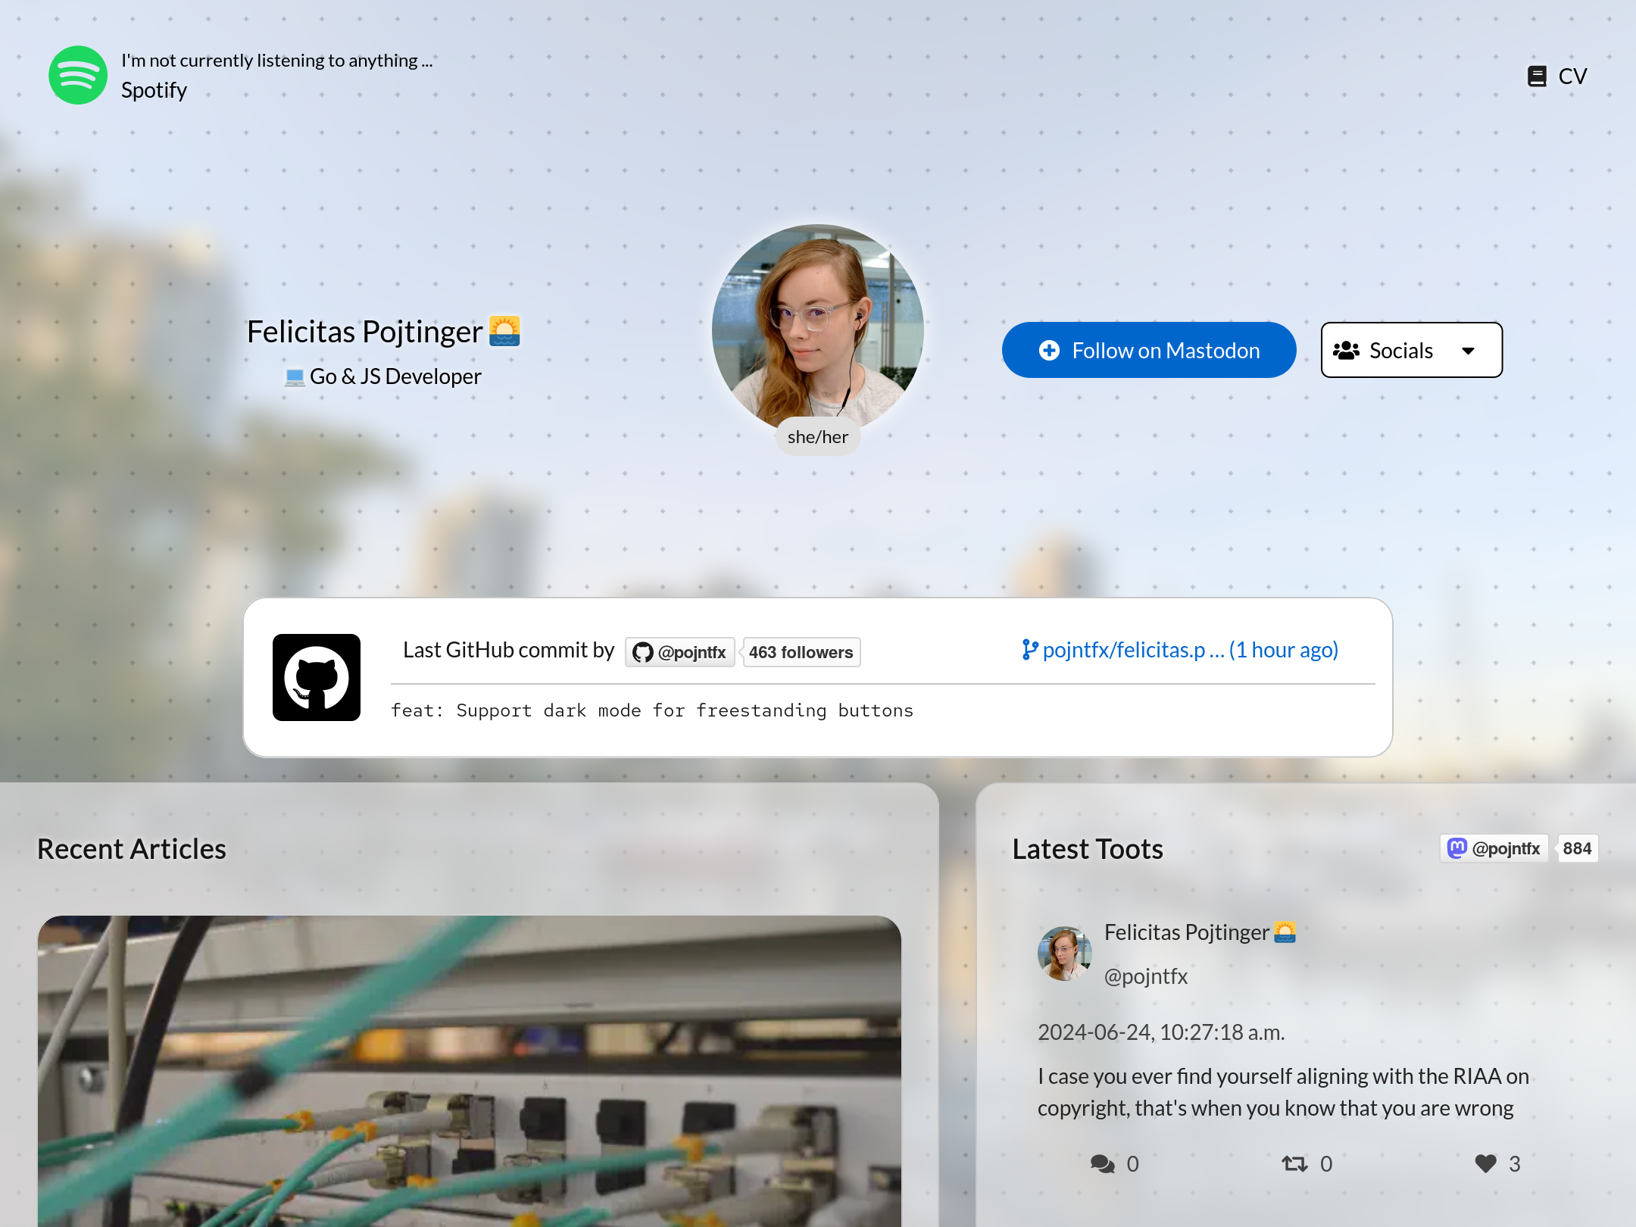The height and width of the screenshot is (1227, 1636).
Task: Click the GitHub octocat icon in the @pojntfx badge
Action: coord(643,651)
